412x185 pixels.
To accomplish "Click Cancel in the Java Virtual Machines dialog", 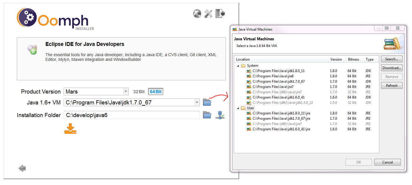I will click(x=388, y=162).
